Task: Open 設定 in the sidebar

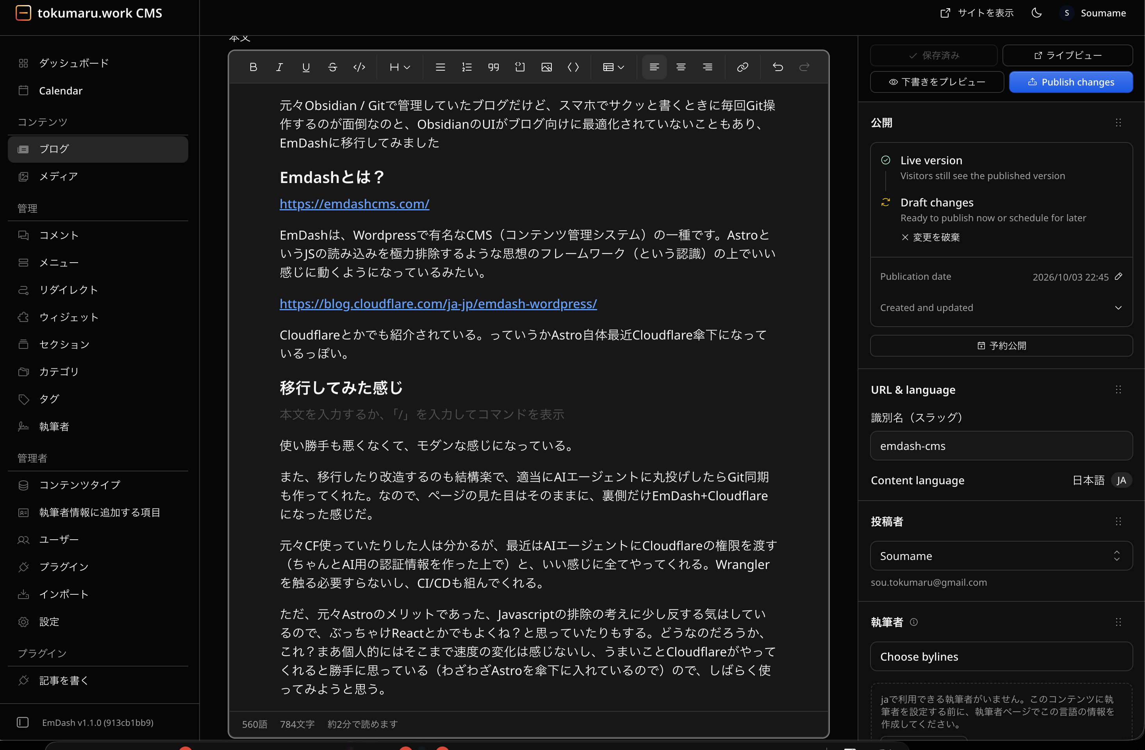Action: coord(98,622)
